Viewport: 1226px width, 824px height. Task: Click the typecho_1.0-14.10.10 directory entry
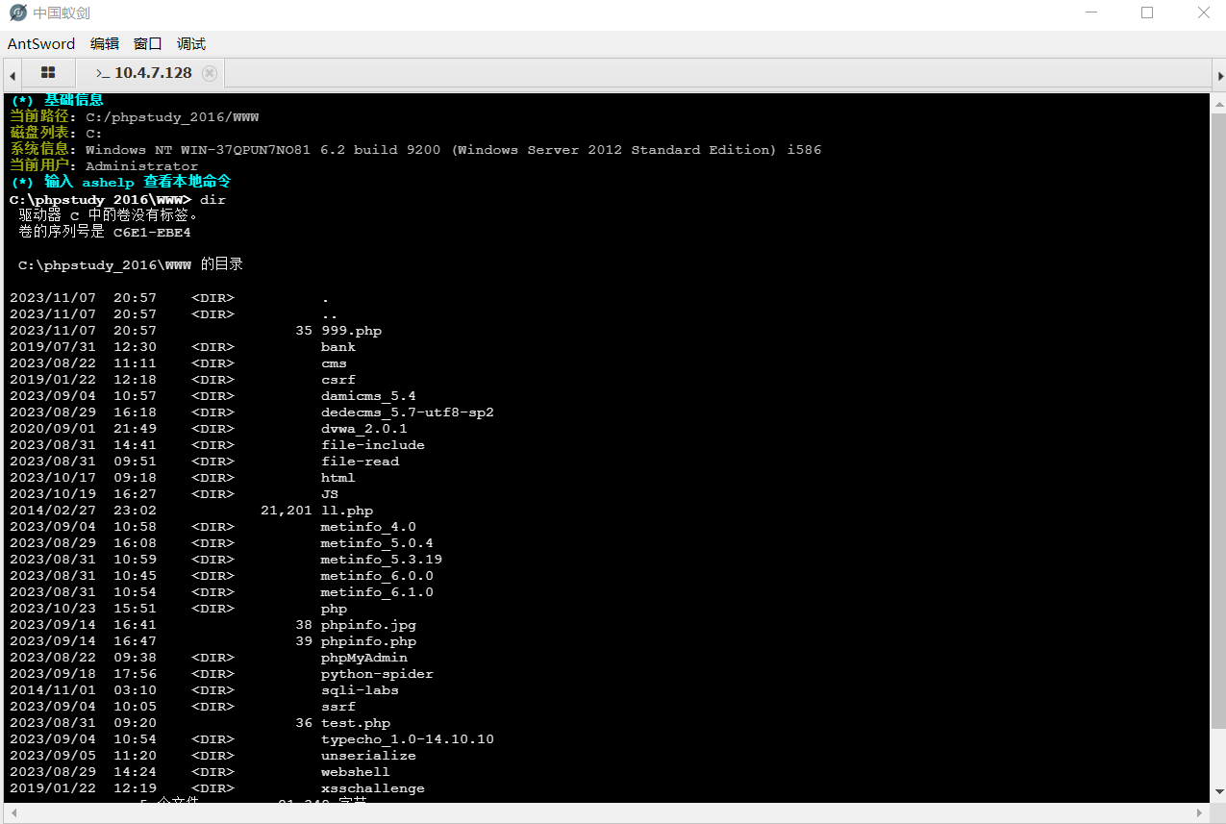click(408, 739)
